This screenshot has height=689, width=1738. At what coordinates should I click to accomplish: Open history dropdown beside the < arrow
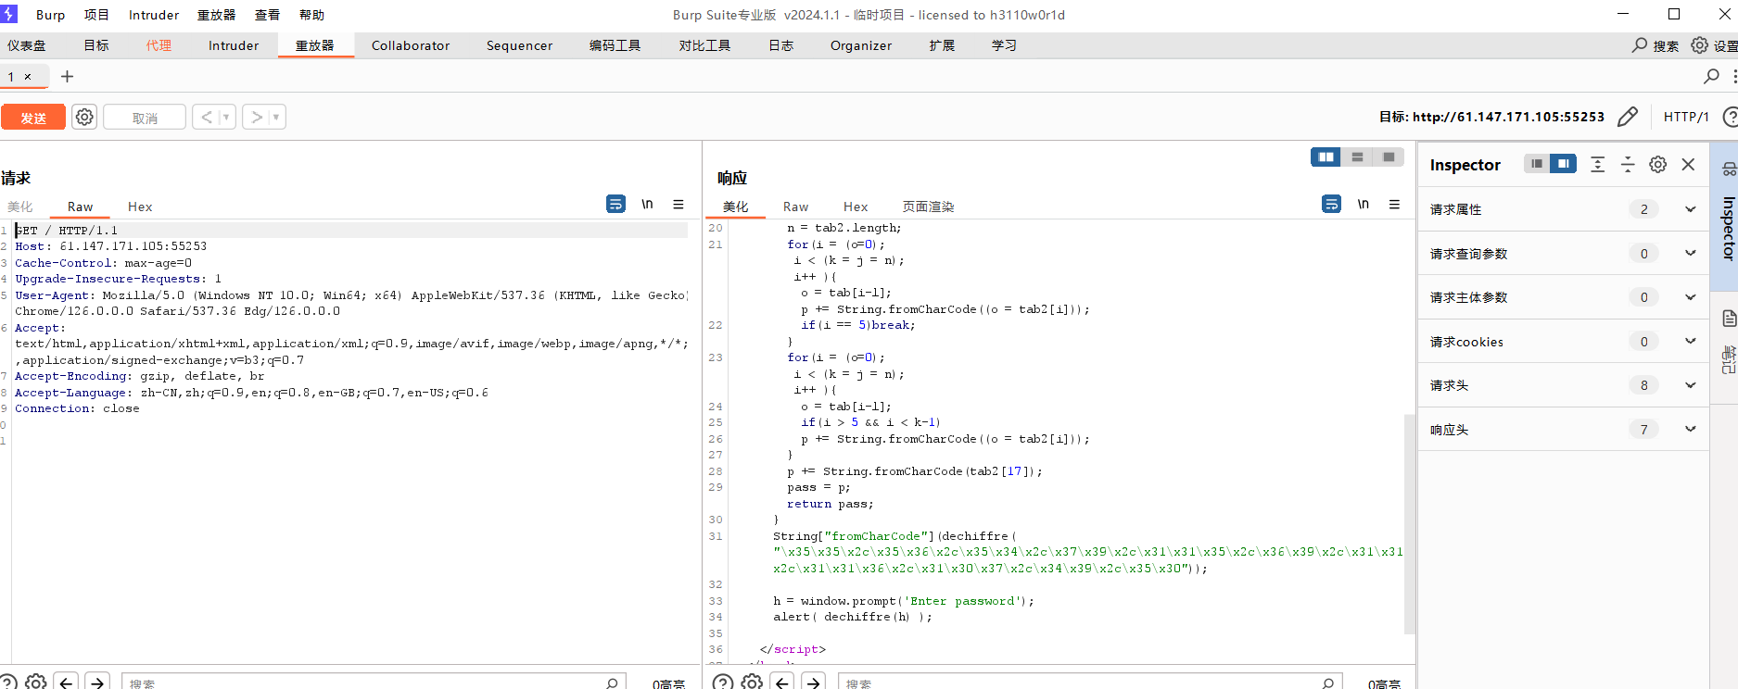click(226, 117)
